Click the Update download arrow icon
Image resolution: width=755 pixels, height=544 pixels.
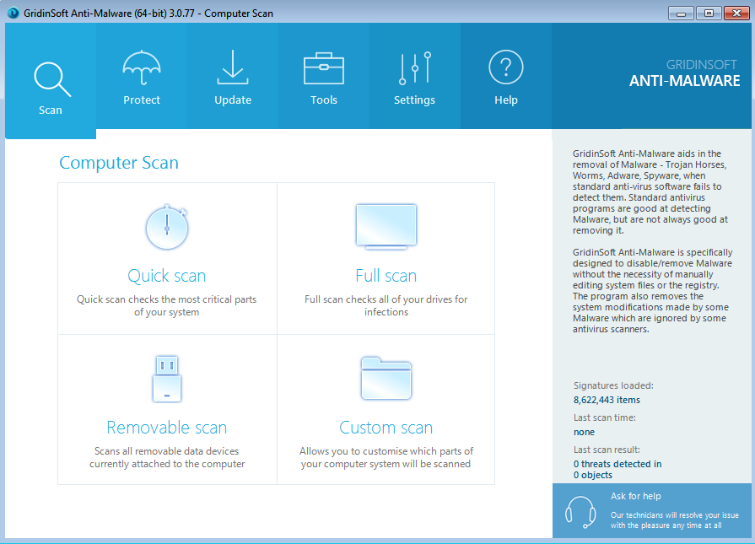click(233, 67)
